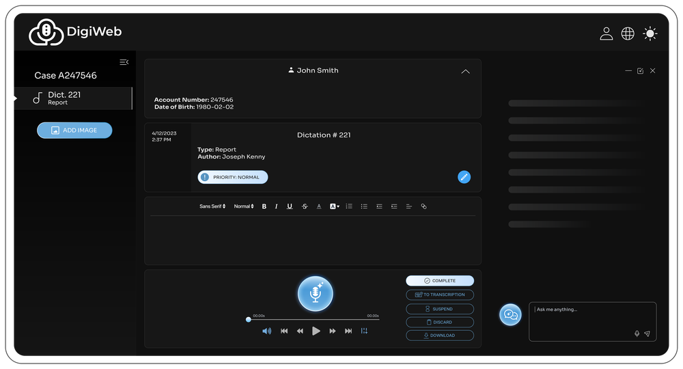The image size is (683, 369).
Task: Click the Dictation # 221 title
Action: 324,135
